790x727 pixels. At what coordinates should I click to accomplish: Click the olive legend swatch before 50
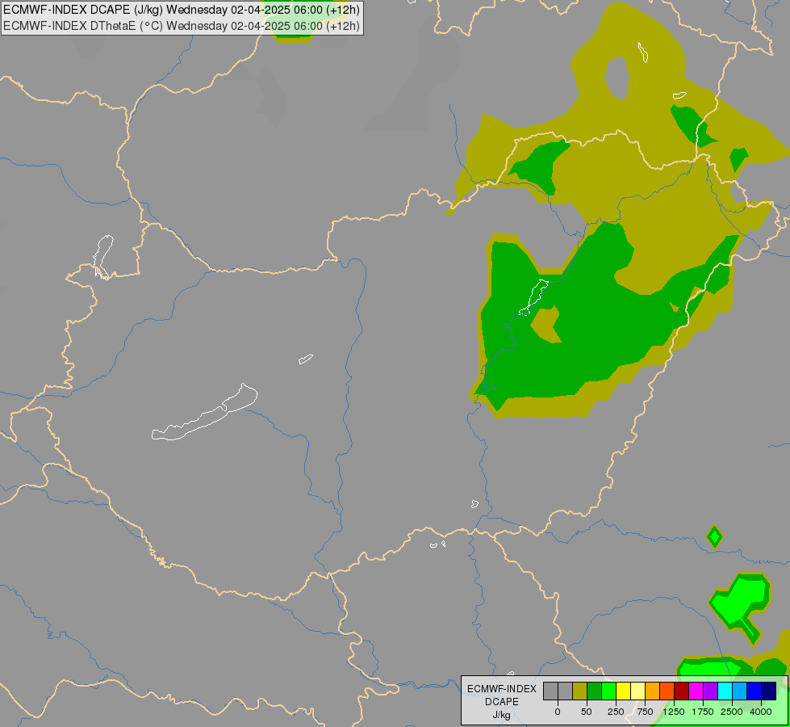point(580,691)
